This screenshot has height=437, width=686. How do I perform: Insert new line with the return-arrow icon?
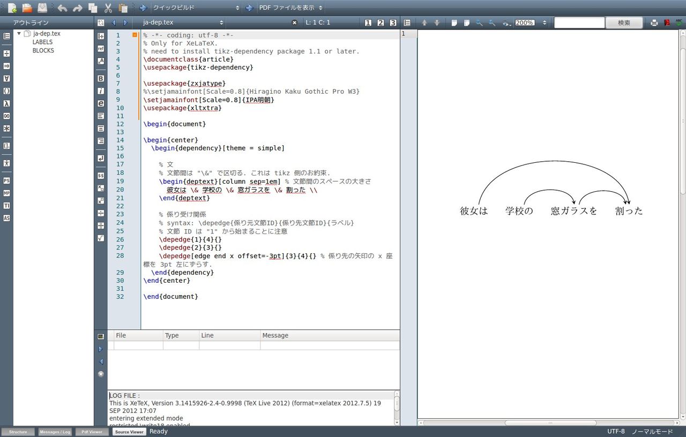pyautogui.click(x=101, y=159)
